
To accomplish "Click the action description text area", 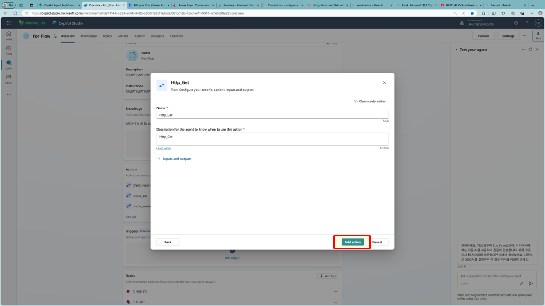I will pos(272,139).
